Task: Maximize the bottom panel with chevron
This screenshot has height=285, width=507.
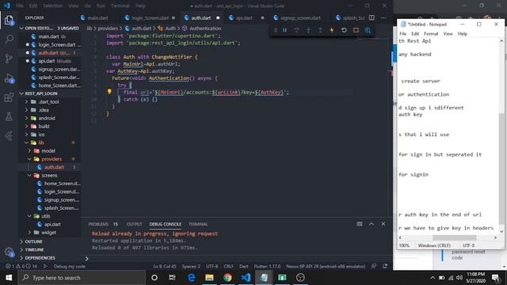Action: click(372, 224)
